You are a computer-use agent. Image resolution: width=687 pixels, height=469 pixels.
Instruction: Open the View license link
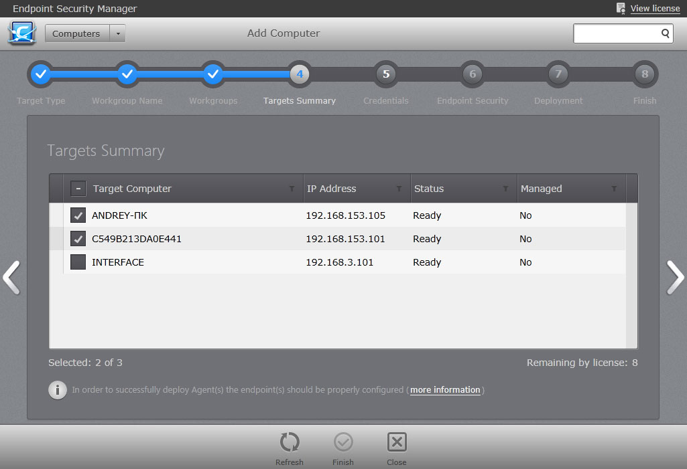(654, 9)
